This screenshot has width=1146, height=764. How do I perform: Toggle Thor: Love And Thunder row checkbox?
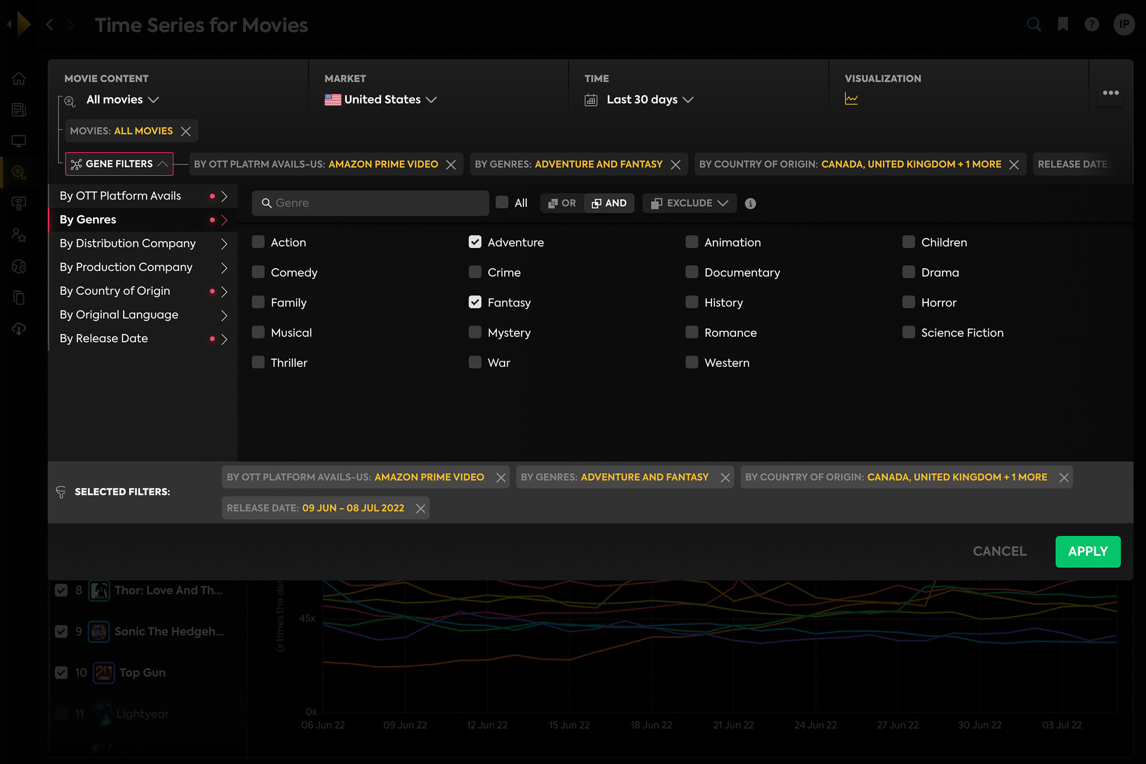[x=62, y=591]
